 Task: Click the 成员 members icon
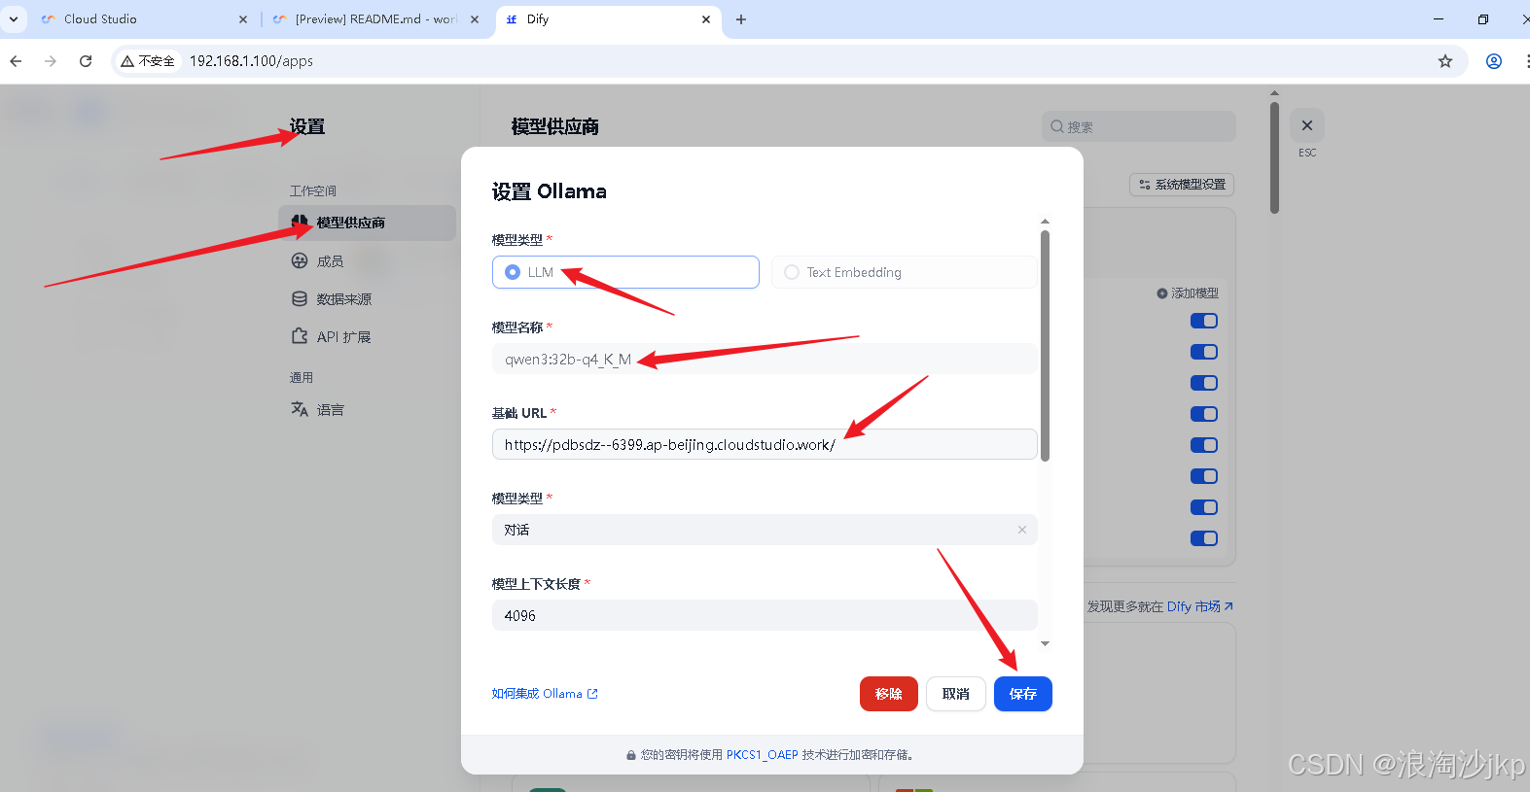pyautogui.click(x=300, y=260)
